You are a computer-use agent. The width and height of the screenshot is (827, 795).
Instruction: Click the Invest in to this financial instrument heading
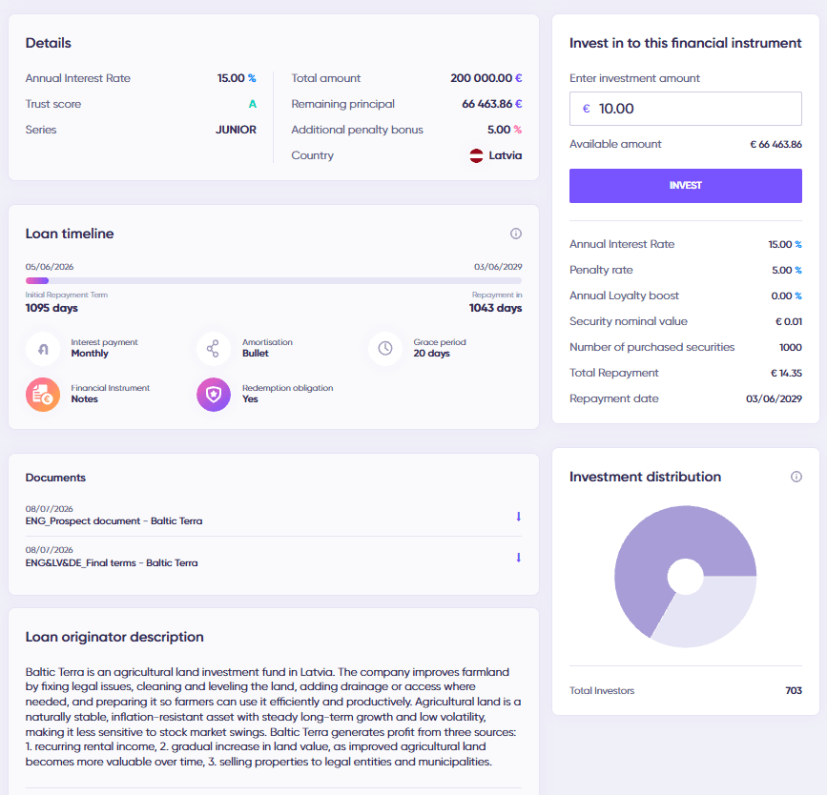tap(685, 43)
